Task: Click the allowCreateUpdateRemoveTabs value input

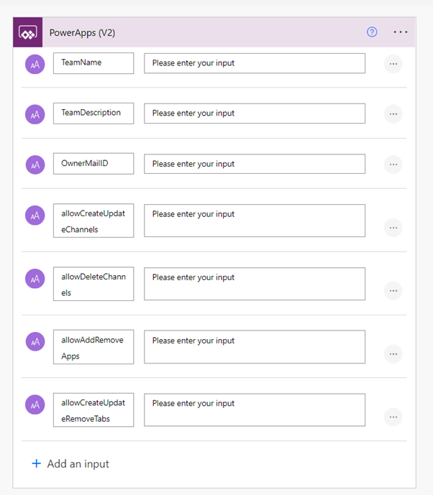Action: 255,410
